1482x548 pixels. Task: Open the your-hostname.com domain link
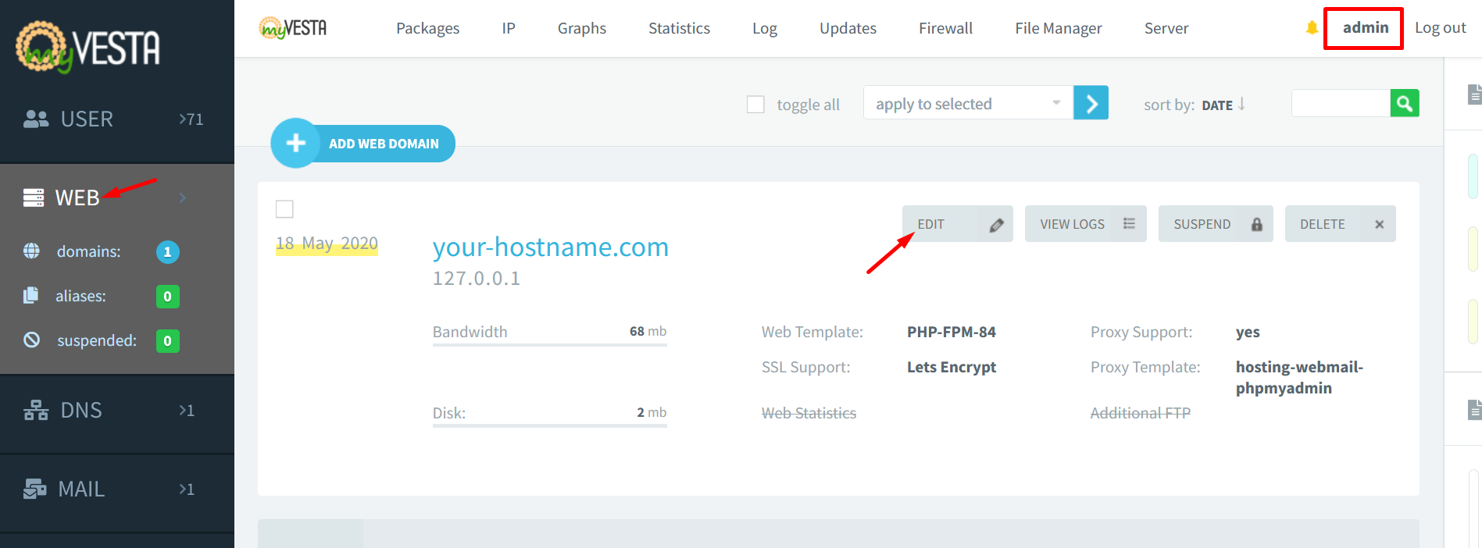pyautogui.click(x=550, y=247)
